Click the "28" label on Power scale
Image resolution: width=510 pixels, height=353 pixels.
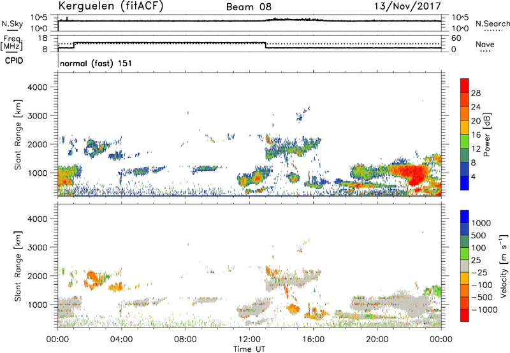point(476,93)
